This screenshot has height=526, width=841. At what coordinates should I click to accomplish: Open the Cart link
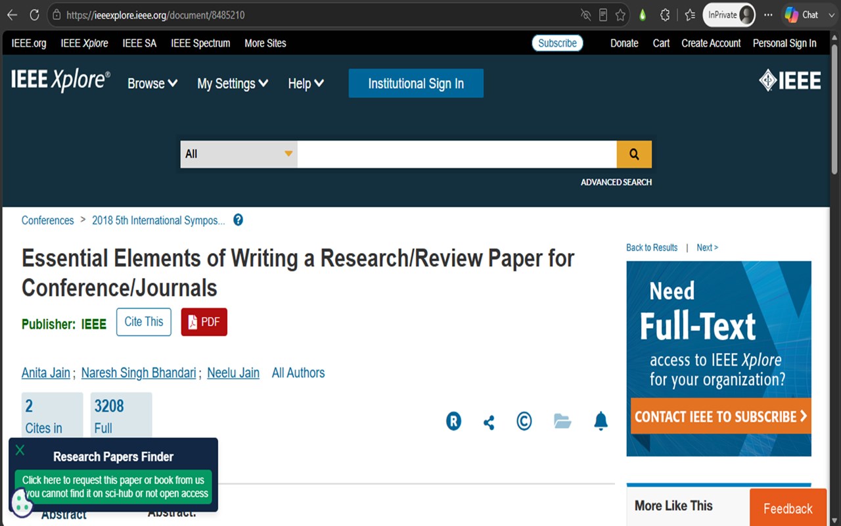pyautogui.click(x=661, y=43)
